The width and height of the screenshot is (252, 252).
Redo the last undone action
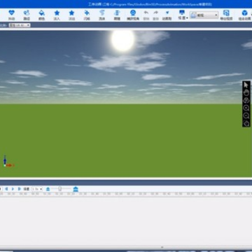coord(155,15)
